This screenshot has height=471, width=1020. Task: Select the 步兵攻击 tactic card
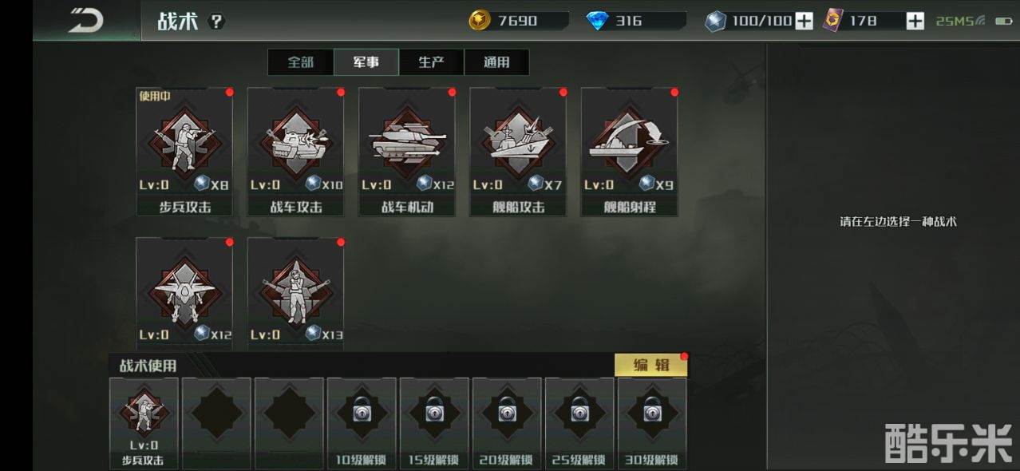pos(184,152)
